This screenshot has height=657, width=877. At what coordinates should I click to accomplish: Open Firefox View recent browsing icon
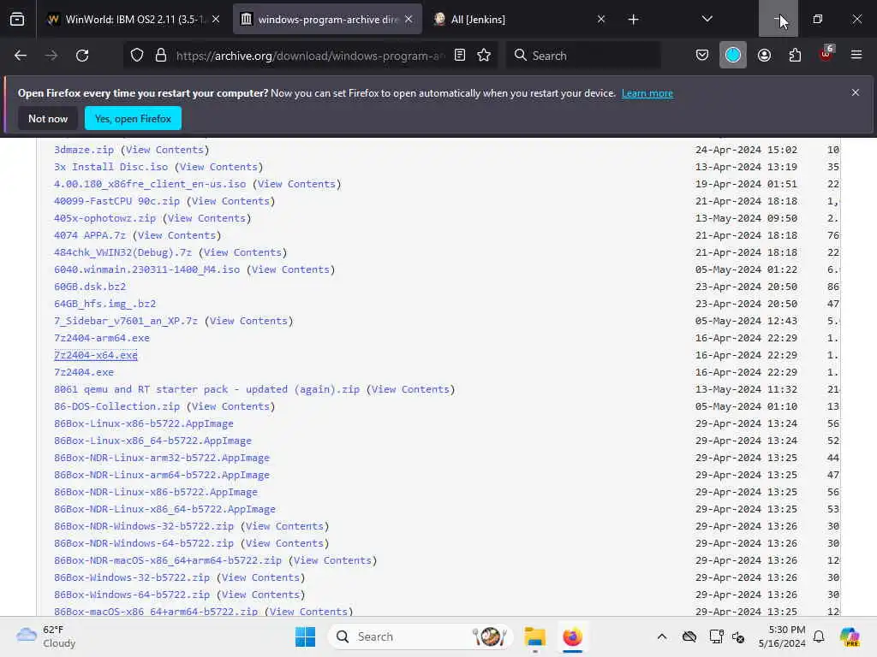pos(17,20)
